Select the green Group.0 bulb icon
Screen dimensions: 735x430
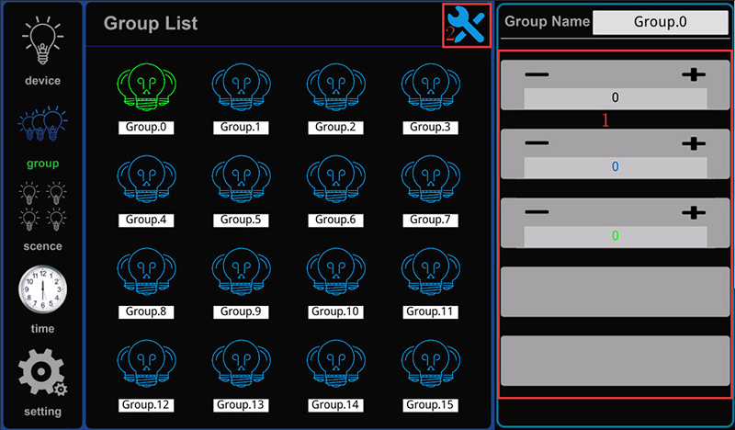(x=146, y=87)
